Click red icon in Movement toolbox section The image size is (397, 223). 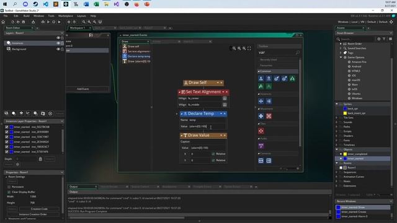coord(269,116)
